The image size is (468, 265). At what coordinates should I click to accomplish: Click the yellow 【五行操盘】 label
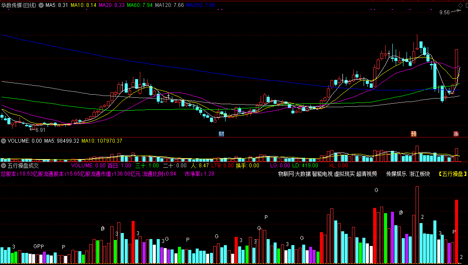(x=452, y=174)
